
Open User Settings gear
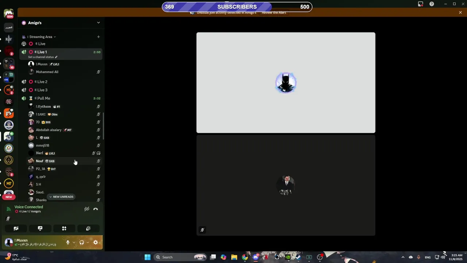(96, 243)
